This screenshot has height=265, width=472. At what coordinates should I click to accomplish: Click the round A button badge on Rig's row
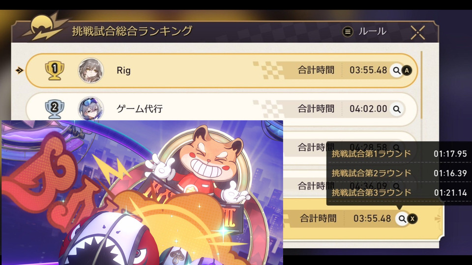(x=407, y=71)
